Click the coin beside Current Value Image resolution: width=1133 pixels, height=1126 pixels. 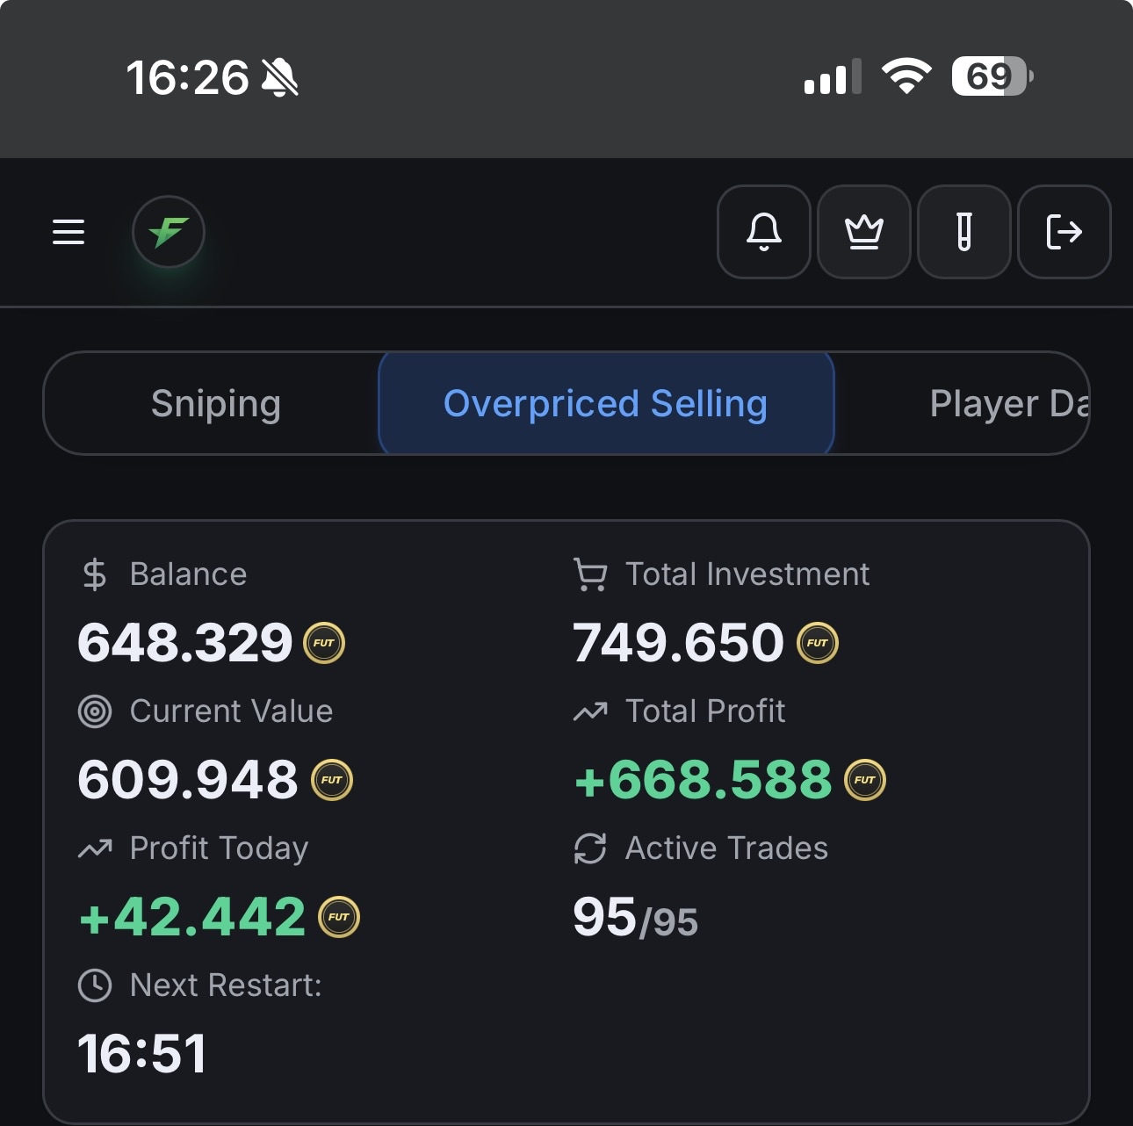pyautogui.click(x=332, y=780)
